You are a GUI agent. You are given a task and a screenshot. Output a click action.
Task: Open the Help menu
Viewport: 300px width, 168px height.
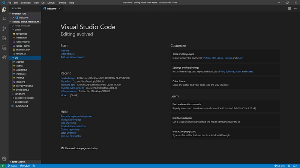(72, 3)
